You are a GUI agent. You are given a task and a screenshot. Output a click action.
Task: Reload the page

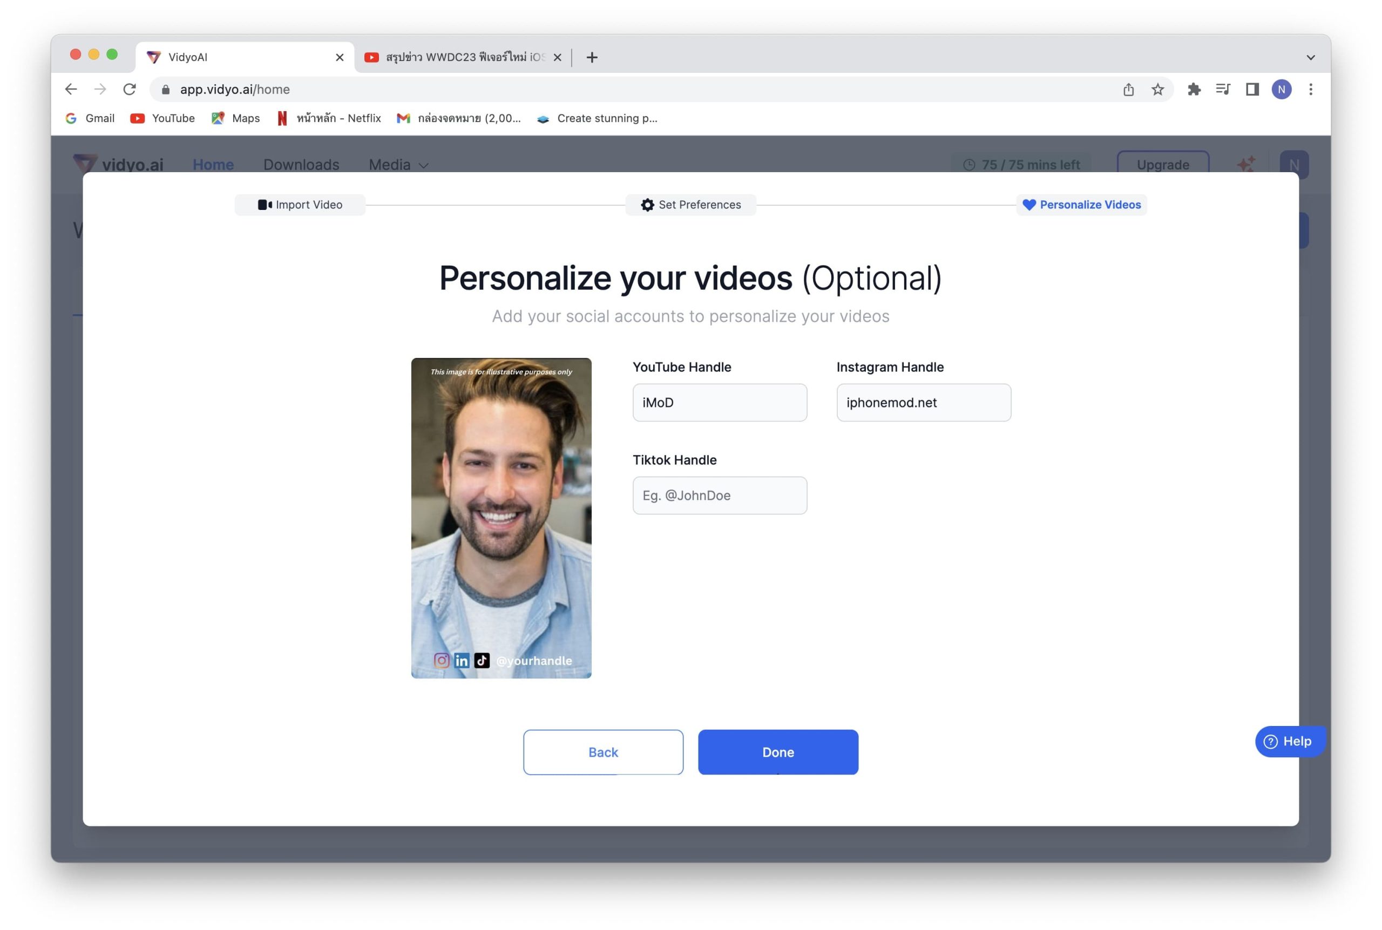[130, 90]
